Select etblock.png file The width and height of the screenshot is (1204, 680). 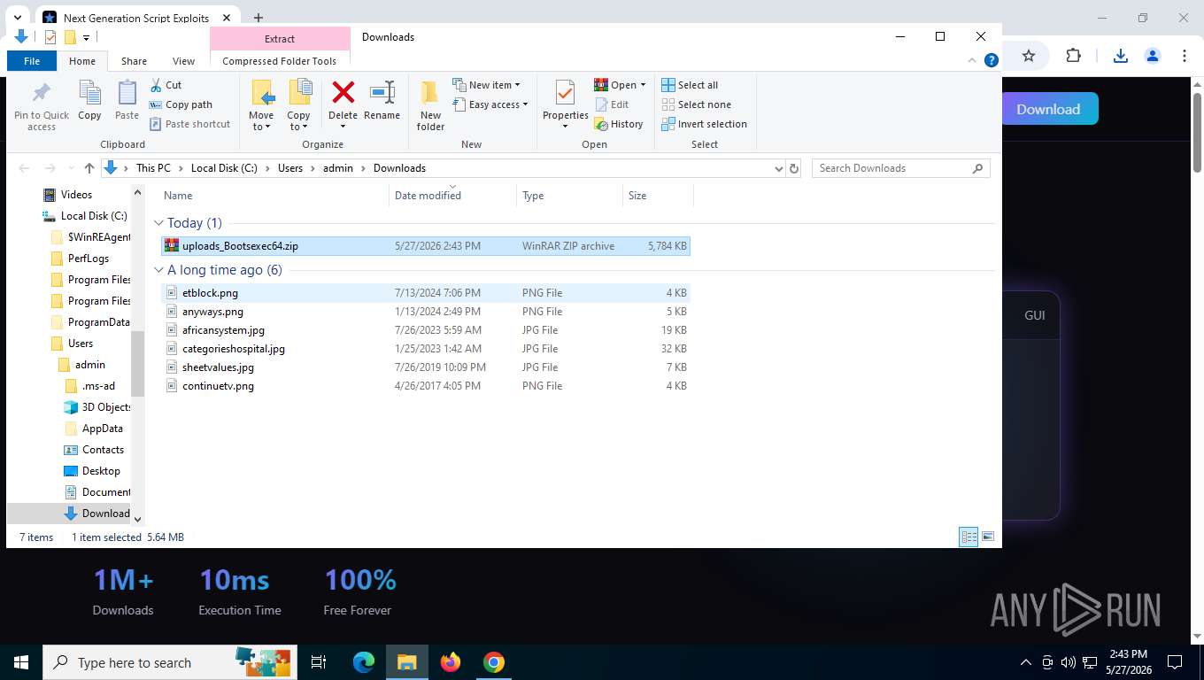point(426,293)
